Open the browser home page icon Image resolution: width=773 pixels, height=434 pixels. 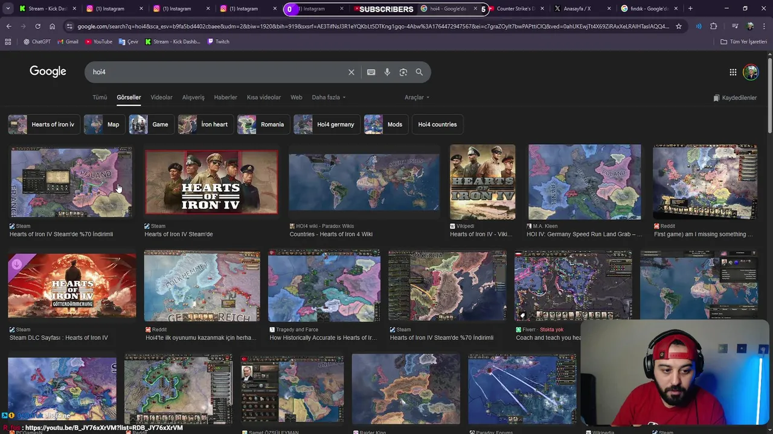[x=52, y=27]
